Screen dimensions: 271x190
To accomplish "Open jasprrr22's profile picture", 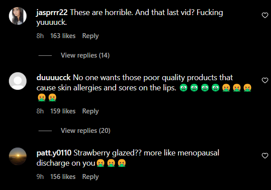I will 18,16.
